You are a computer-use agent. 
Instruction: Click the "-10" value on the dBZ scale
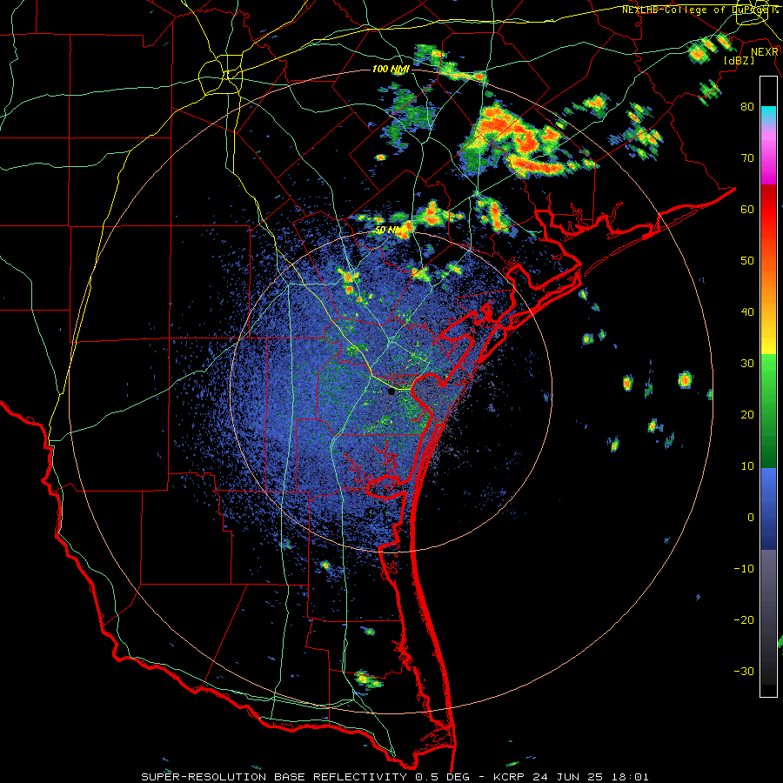tap(744, 569)
